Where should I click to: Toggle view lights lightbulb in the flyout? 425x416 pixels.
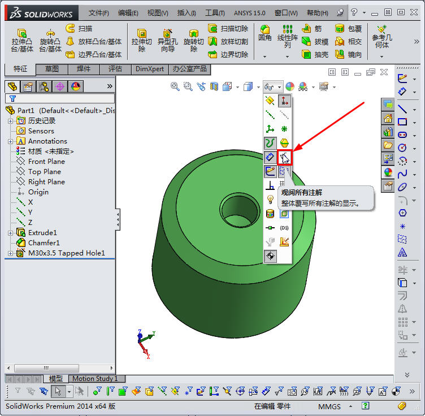270,199
